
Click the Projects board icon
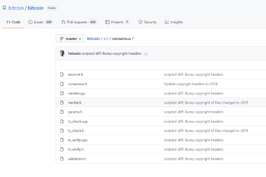[107, 22]
